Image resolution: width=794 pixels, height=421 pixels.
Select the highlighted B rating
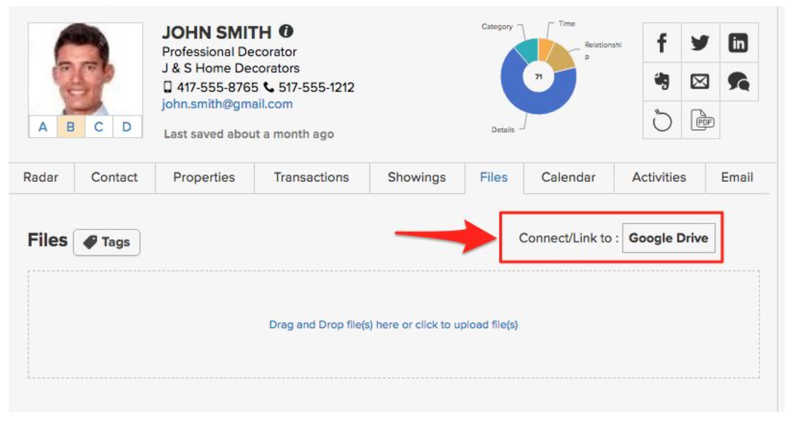coord(70,127)
